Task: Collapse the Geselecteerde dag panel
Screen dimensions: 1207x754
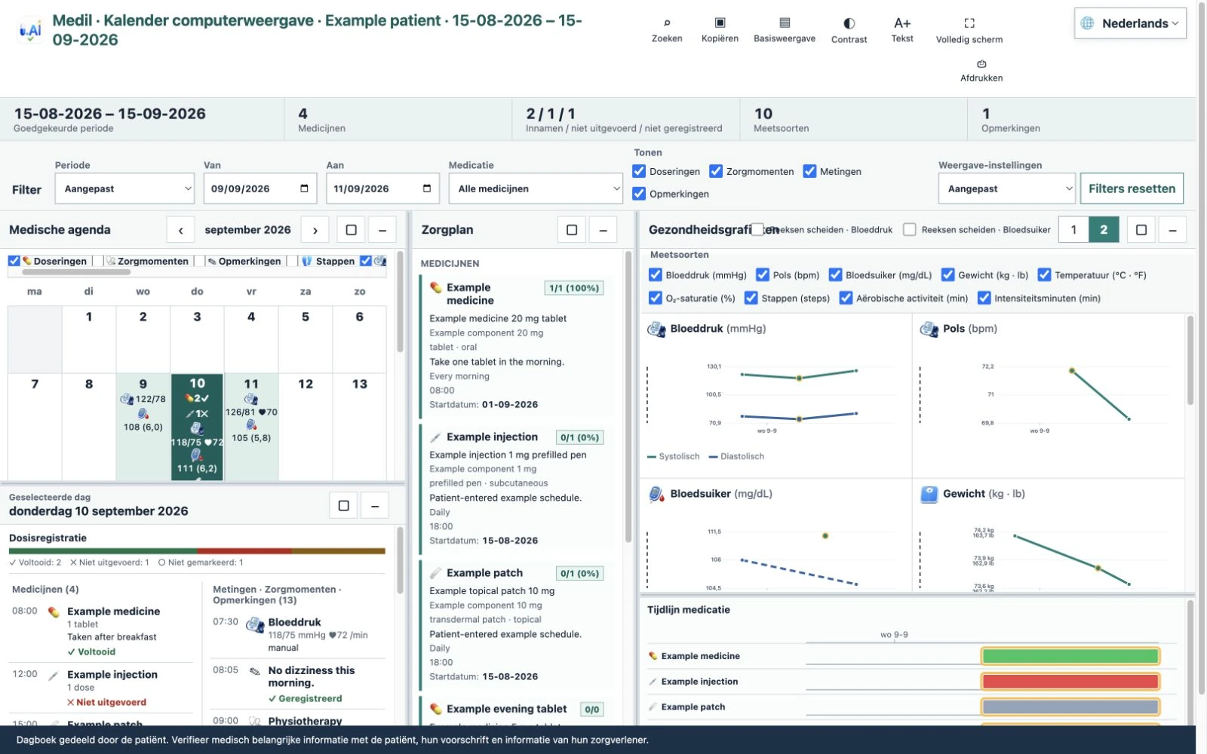Action: coord(375,505)
